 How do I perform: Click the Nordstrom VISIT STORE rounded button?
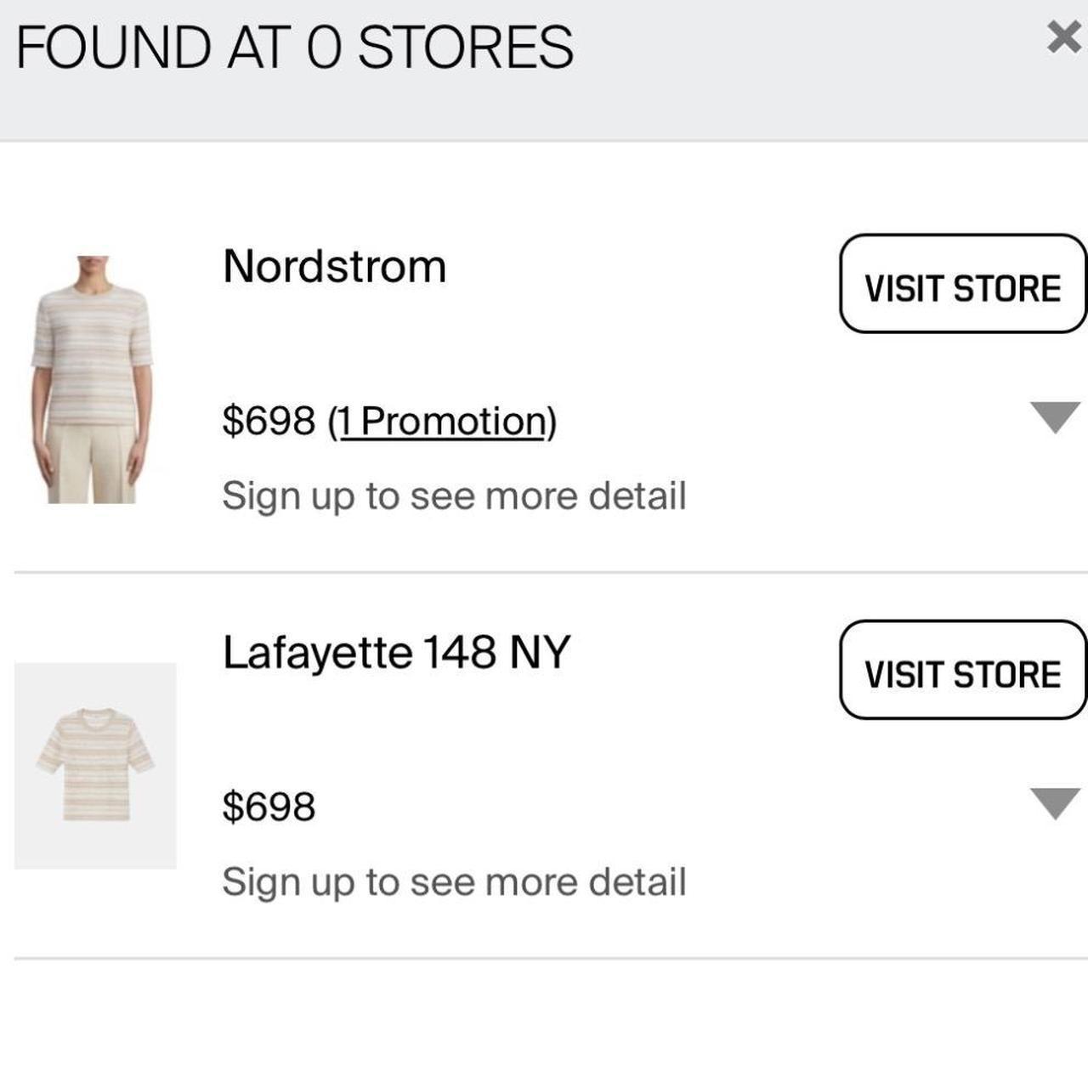[x=963, y=286]
